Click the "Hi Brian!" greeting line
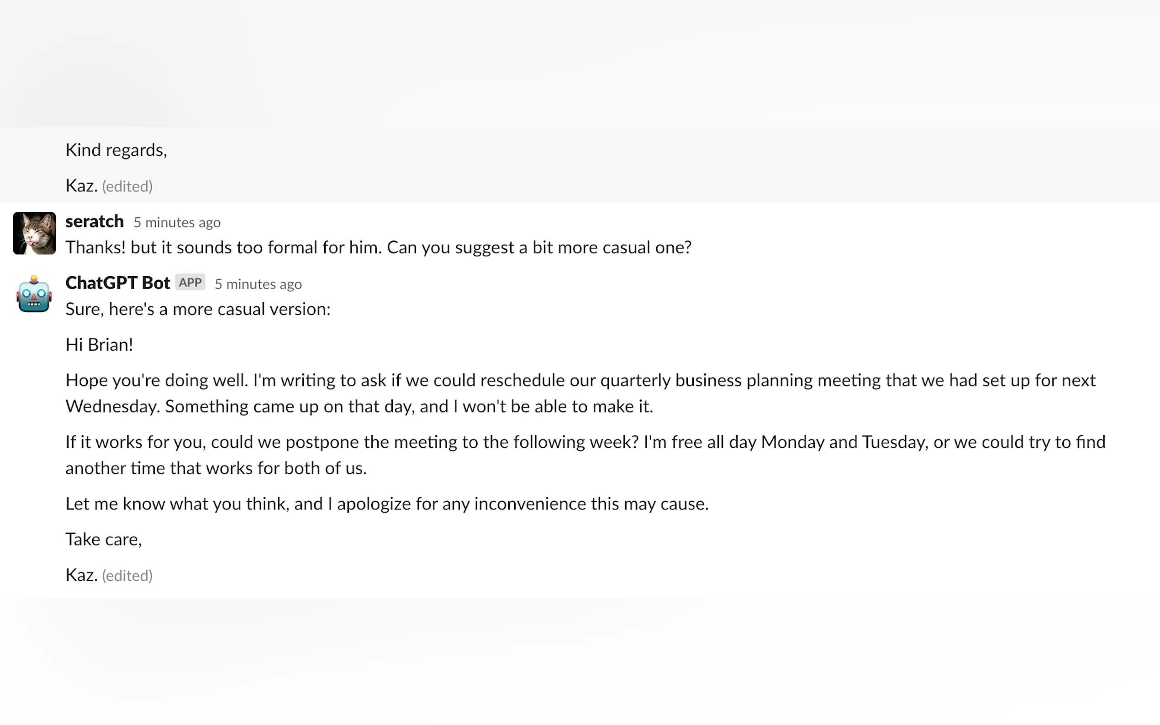 [99, 345]
